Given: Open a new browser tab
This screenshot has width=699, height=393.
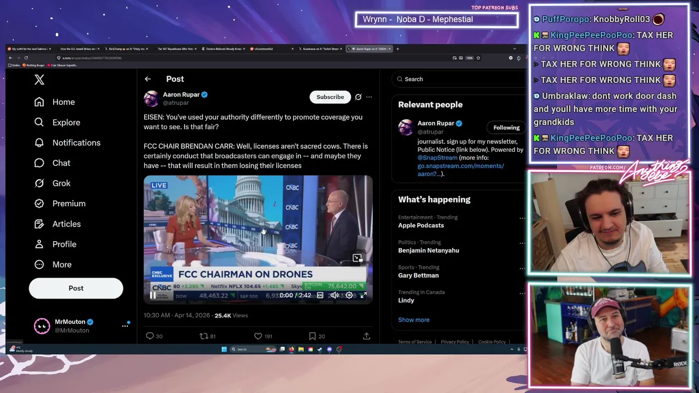Looking at the screenshot, I should [x=398, y=49].
